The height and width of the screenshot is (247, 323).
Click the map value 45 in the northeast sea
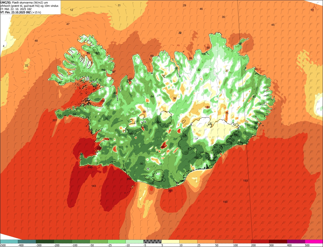[x=273, y=25]
